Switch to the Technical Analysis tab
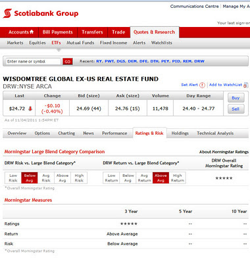The height and width of the screenshot is (263, 250). [215, 133]
